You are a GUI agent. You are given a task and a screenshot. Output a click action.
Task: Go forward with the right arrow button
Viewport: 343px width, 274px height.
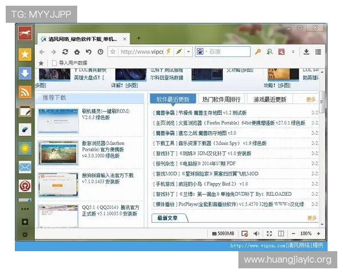tap(53, 52)
